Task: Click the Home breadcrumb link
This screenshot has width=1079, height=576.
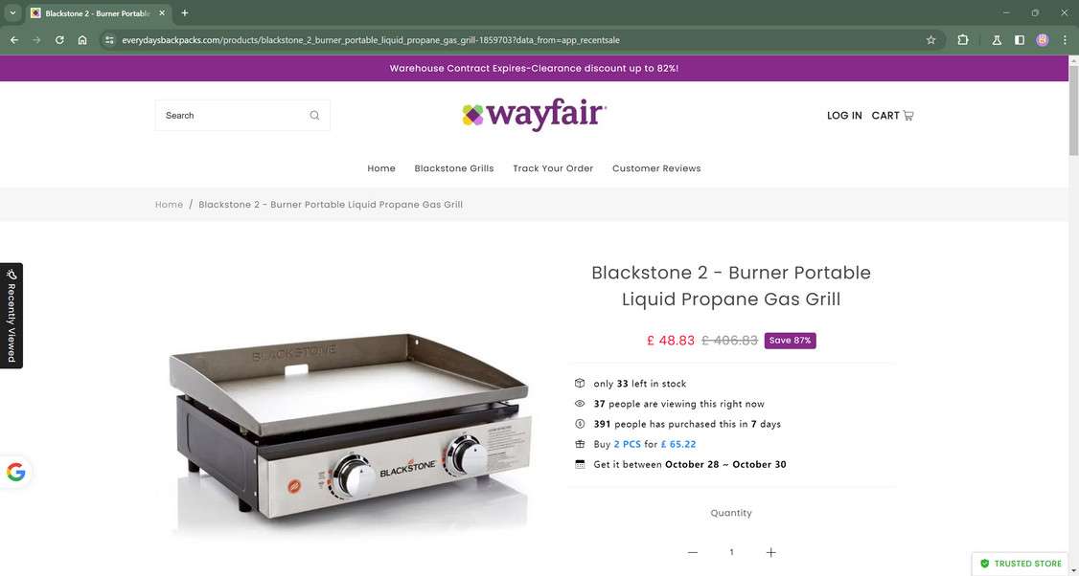Action: click(169, 205)
